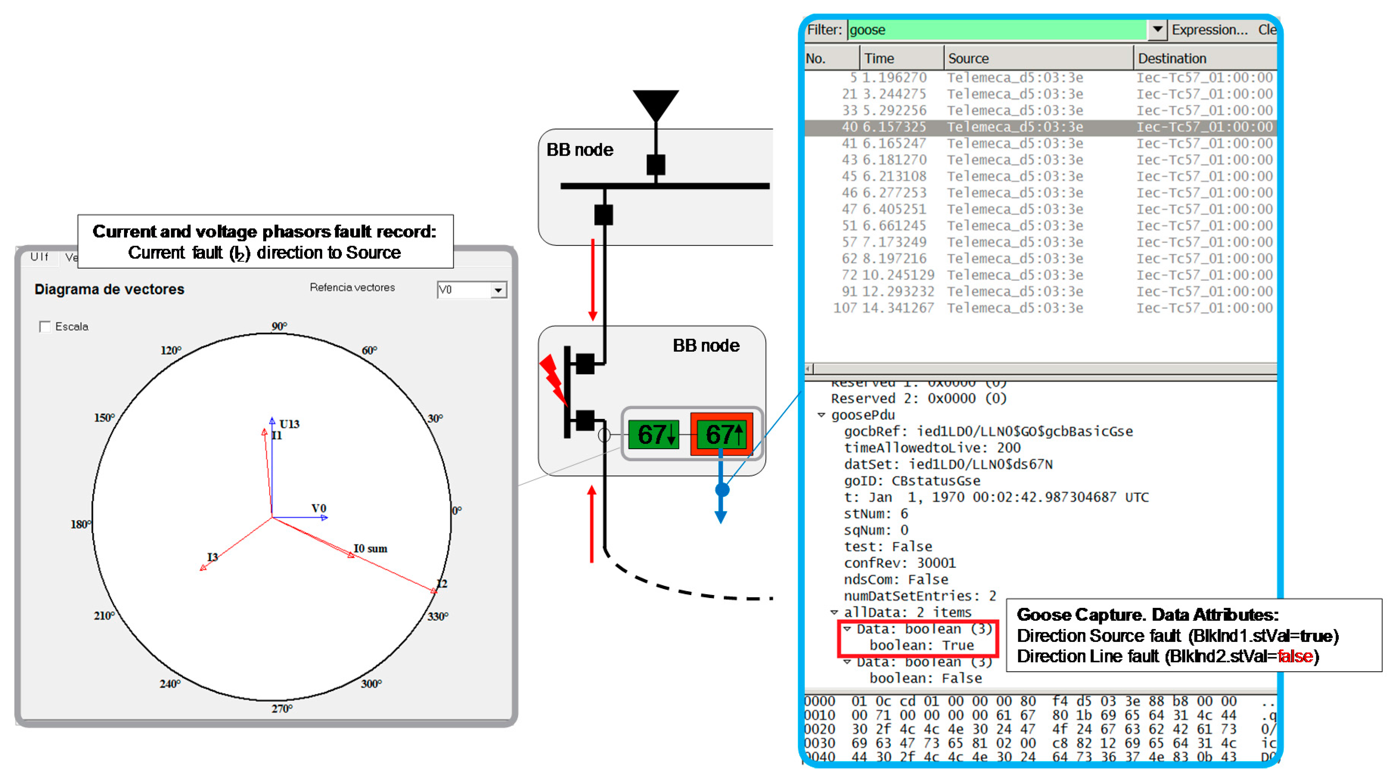
Task: Click the red 67 upward relay icon
Action: (x=722, y=434)
